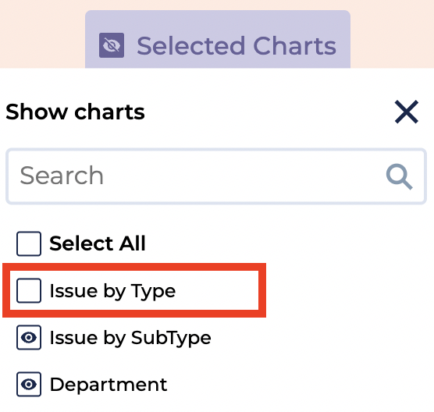
Task: Check the Select All checkbox
Action: (x=29, y=243)
